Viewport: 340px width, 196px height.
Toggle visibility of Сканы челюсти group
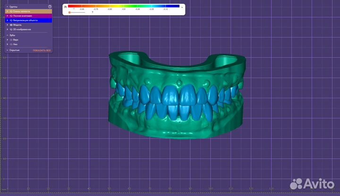coord(11,11)
